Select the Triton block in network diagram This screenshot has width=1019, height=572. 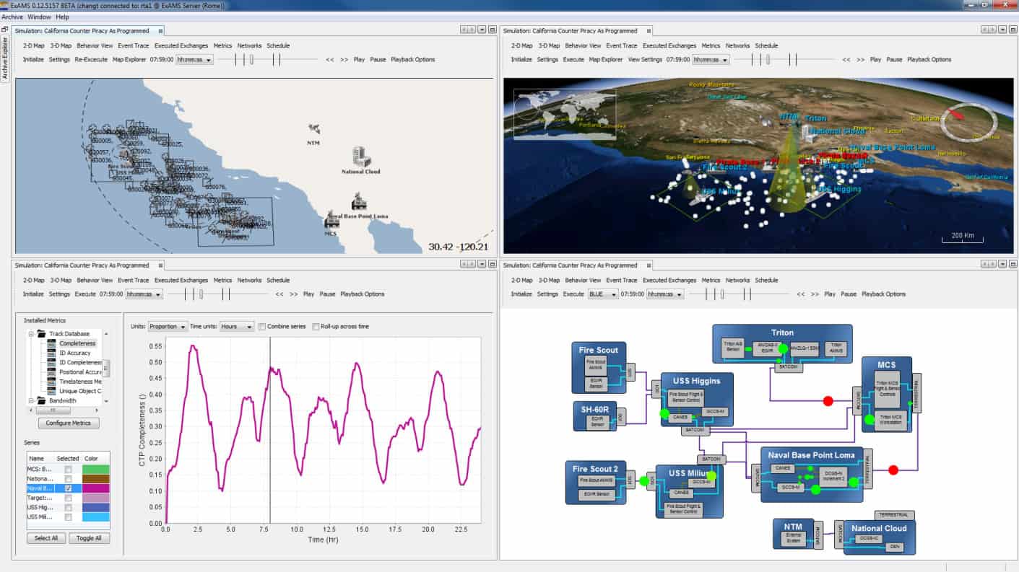point(782,344)
